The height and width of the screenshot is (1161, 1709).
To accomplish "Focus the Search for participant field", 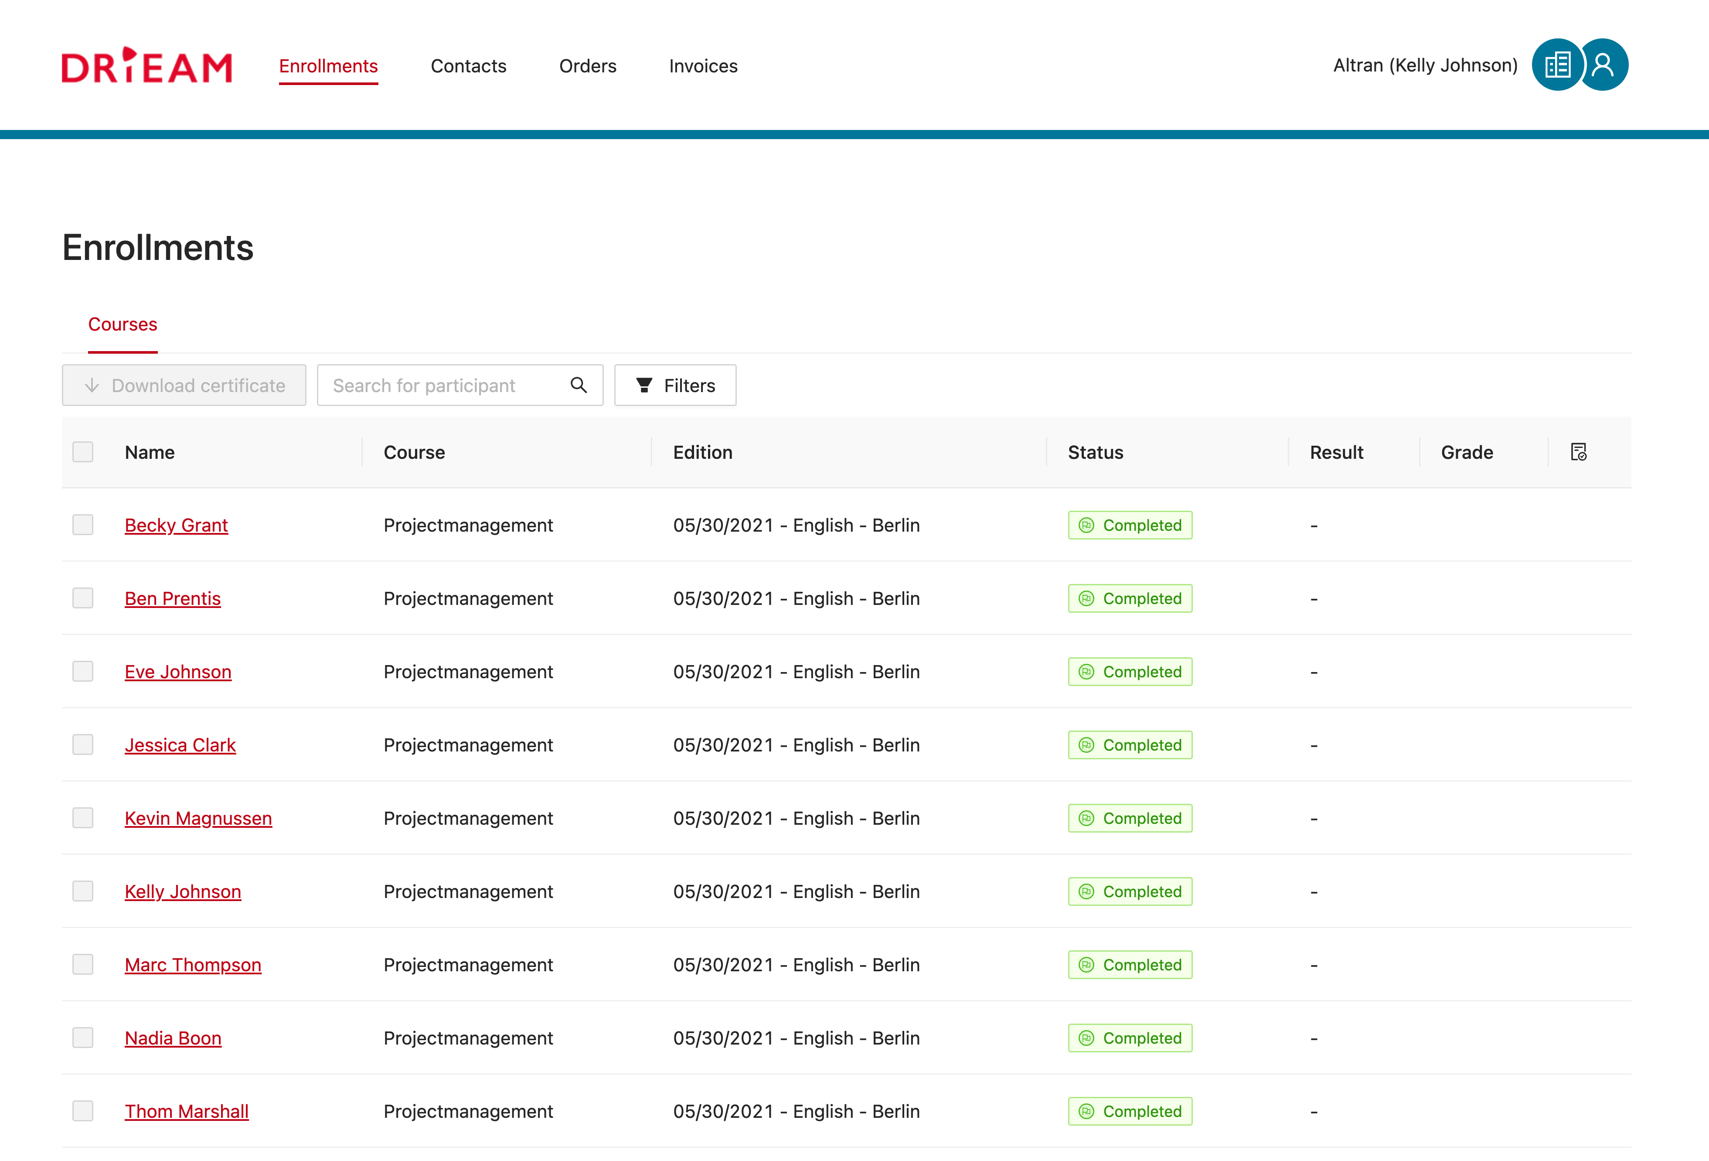I will [x=460, y=385].
